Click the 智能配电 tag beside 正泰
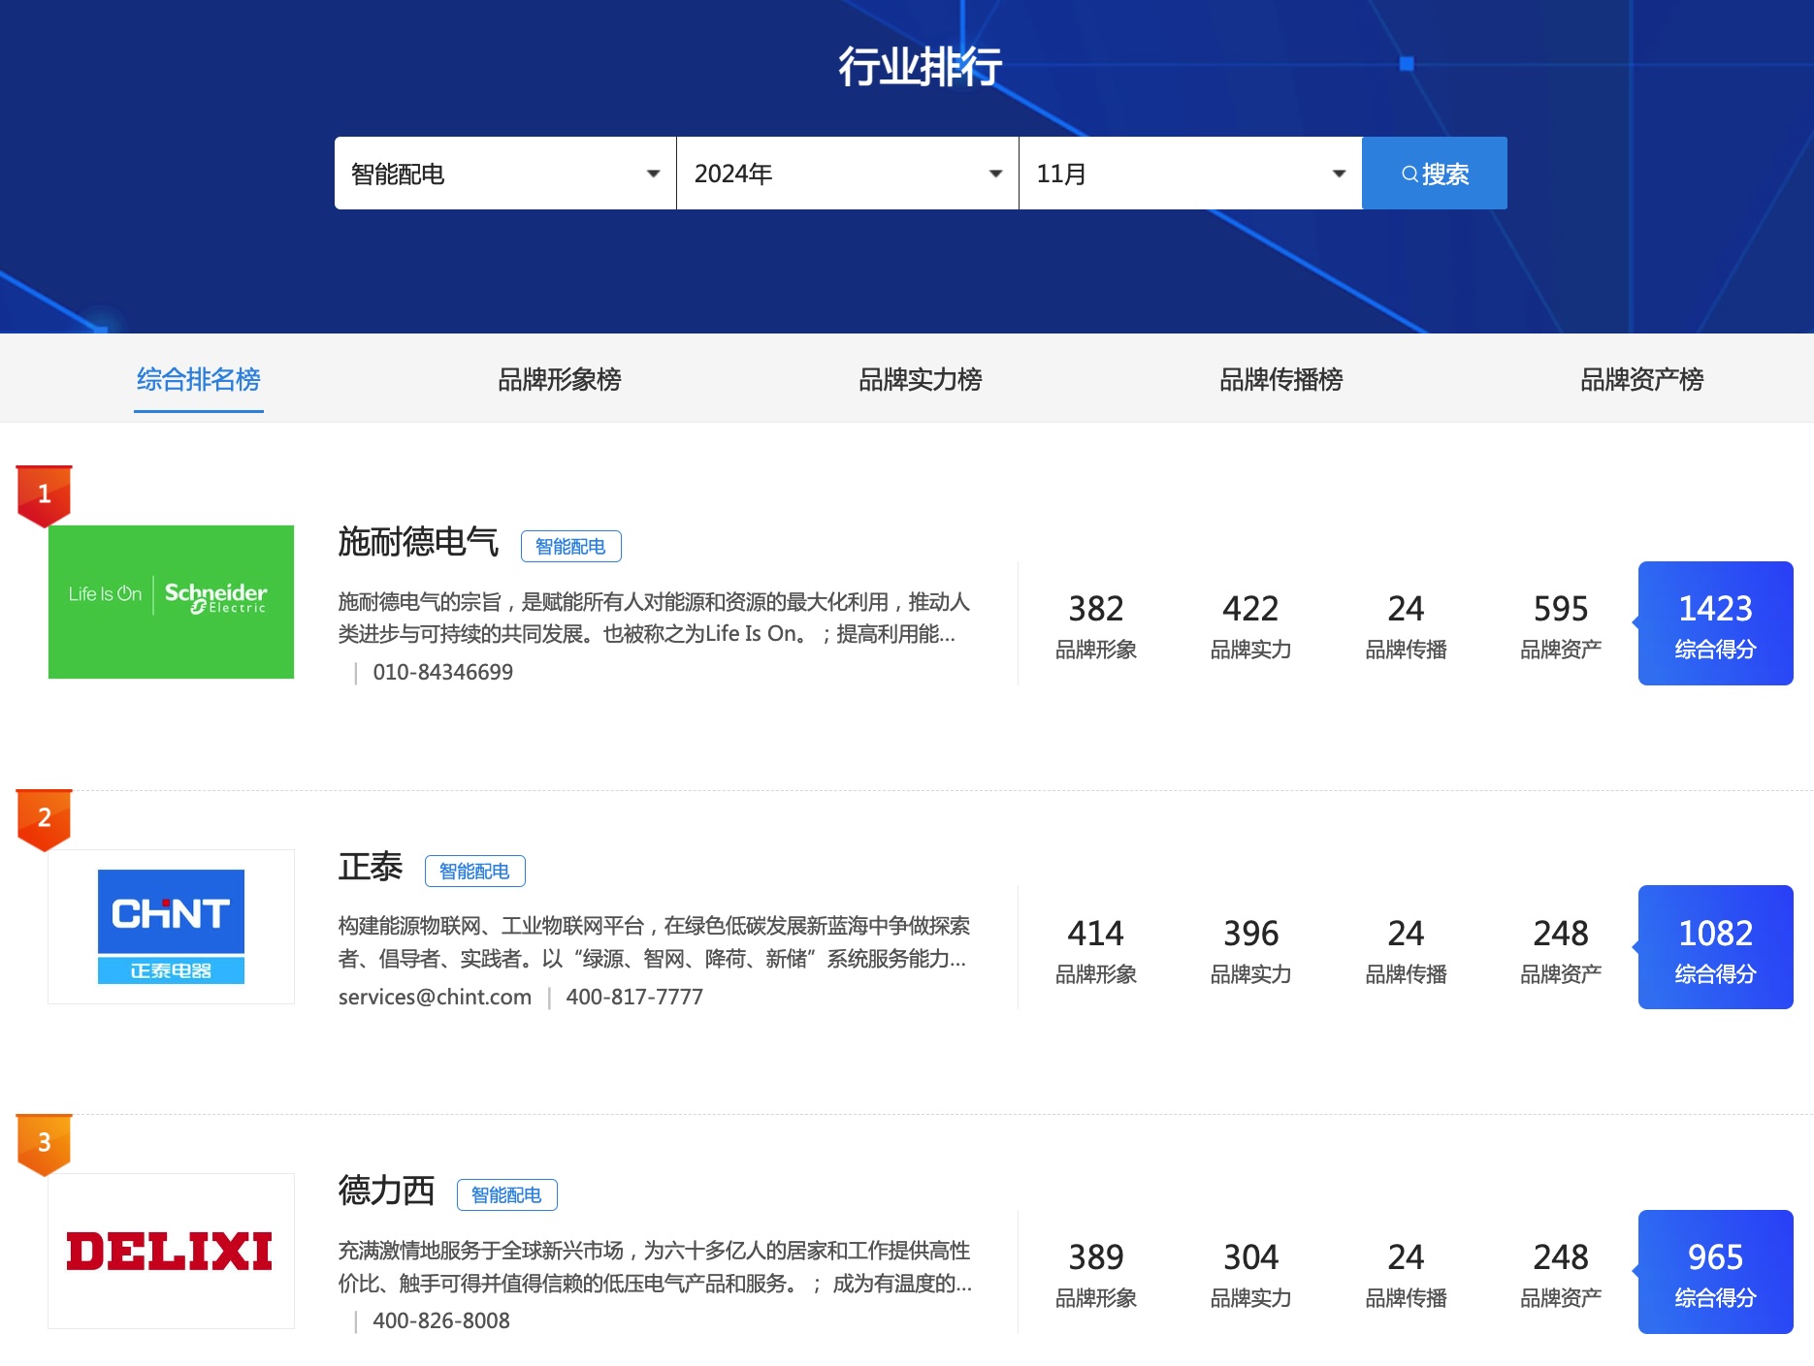The image size is (1814, 1366). pyautogui.click(x=475, y=871)
